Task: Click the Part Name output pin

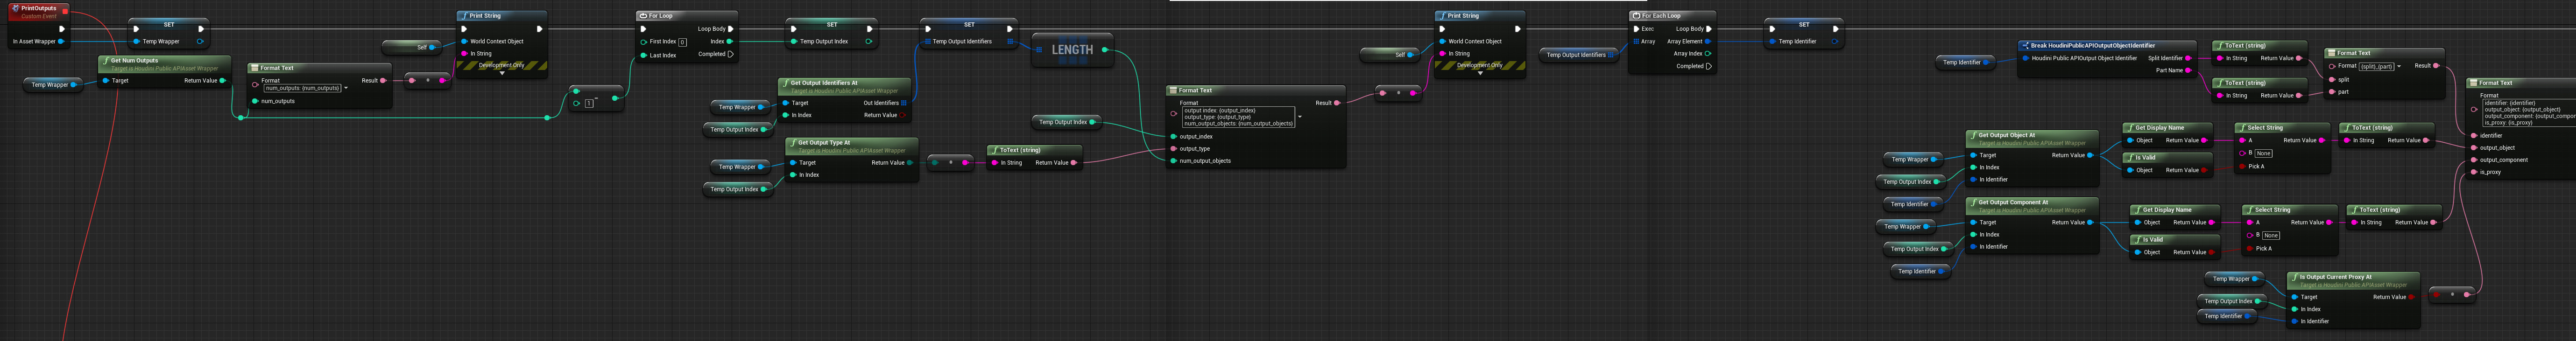Action: (2188, 71)
